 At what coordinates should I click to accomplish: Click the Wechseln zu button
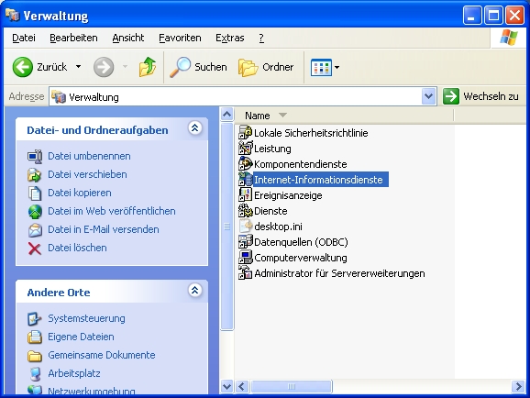point(480,96)
